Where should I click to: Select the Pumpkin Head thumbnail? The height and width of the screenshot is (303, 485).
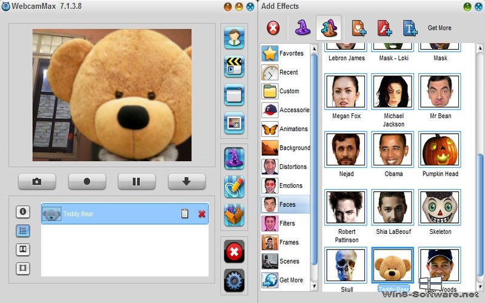(x=440, y=149)
